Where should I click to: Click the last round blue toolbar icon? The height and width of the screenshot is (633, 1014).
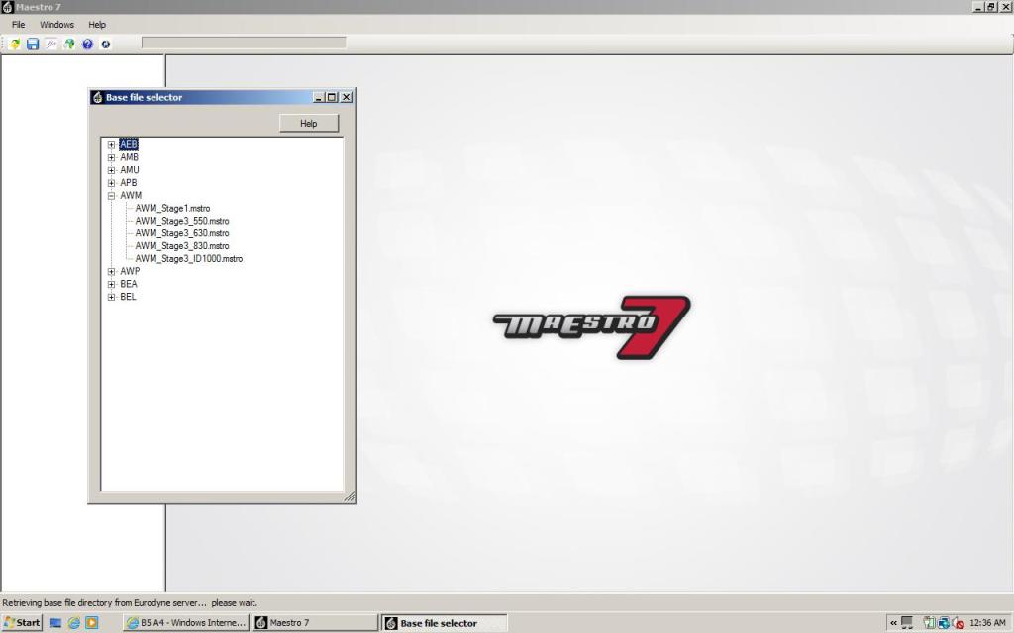click(105, 44)
